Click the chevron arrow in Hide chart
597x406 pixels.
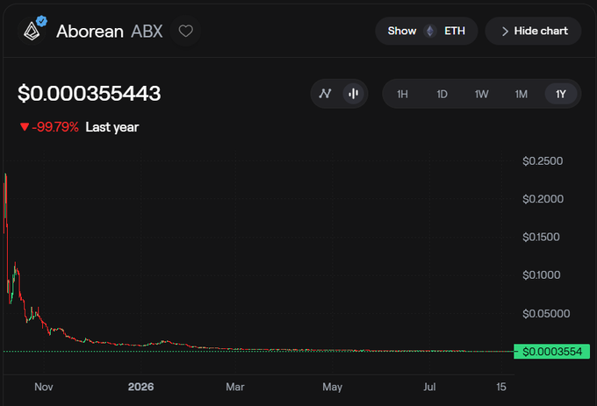pos(505,32)
